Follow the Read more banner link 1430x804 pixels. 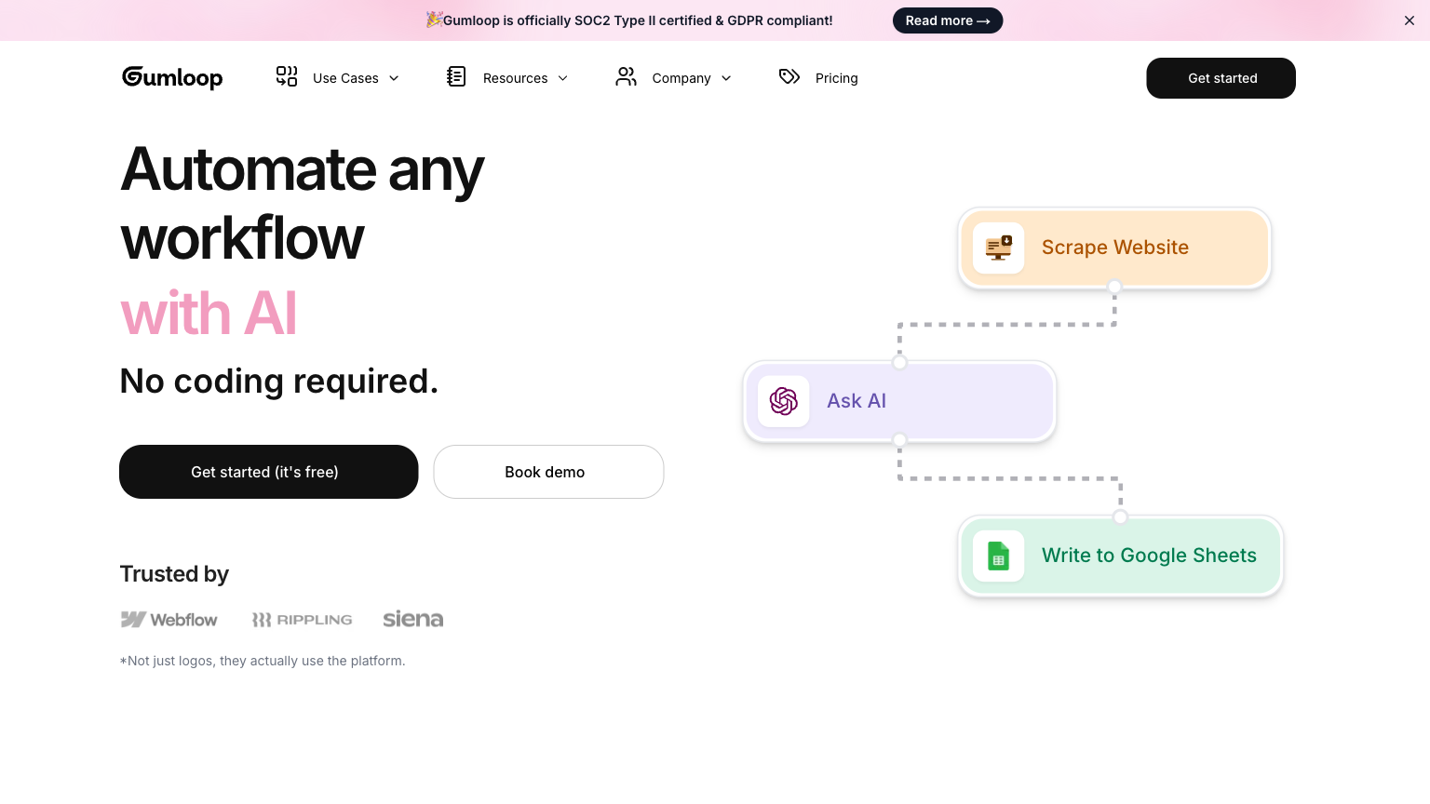click(947, 20)
